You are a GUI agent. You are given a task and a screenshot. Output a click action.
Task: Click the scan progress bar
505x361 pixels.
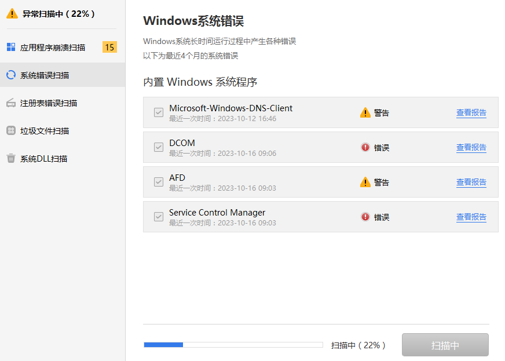pyautogui.click(x=233, y=344)
